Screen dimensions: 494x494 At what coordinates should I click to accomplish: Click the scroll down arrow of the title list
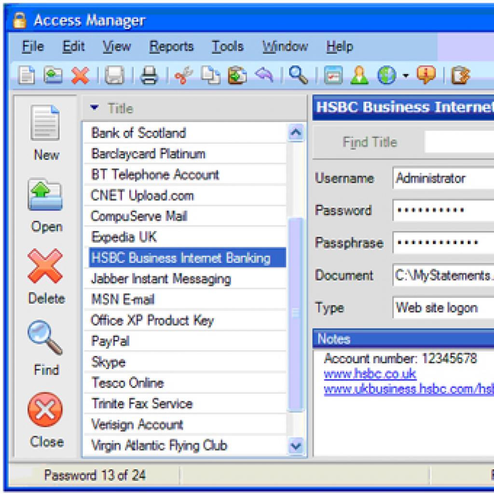pos(296,446)
